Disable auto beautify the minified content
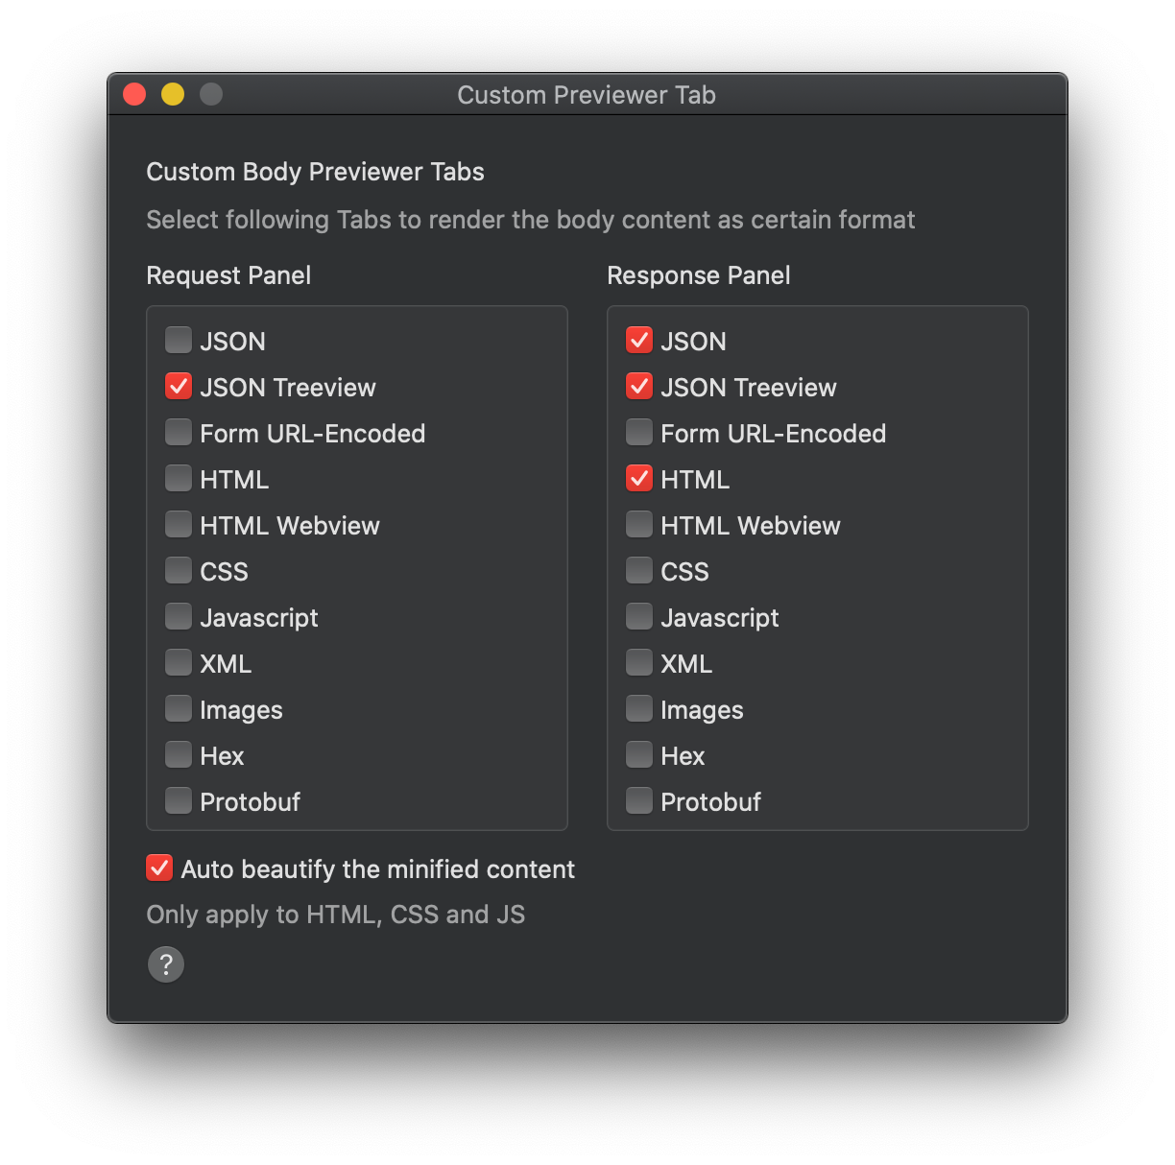 pyautogui.click(x=158, y=868)
